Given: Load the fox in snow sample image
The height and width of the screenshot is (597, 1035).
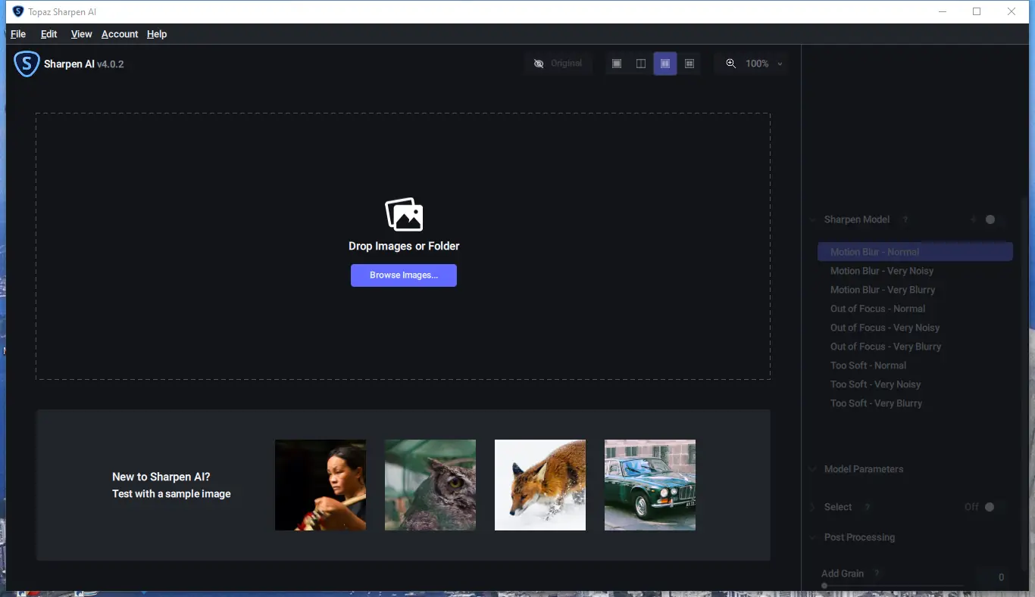Looking at the screenshot, I should tap(540, 485).
